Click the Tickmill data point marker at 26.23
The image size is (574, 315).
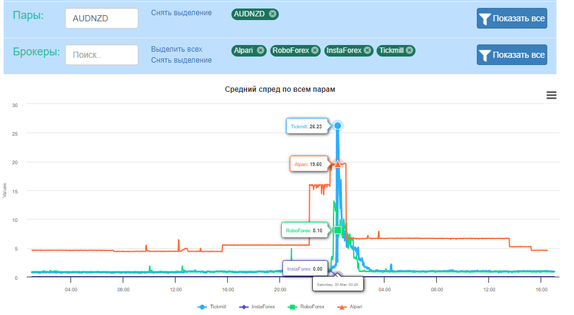point(338,126)
